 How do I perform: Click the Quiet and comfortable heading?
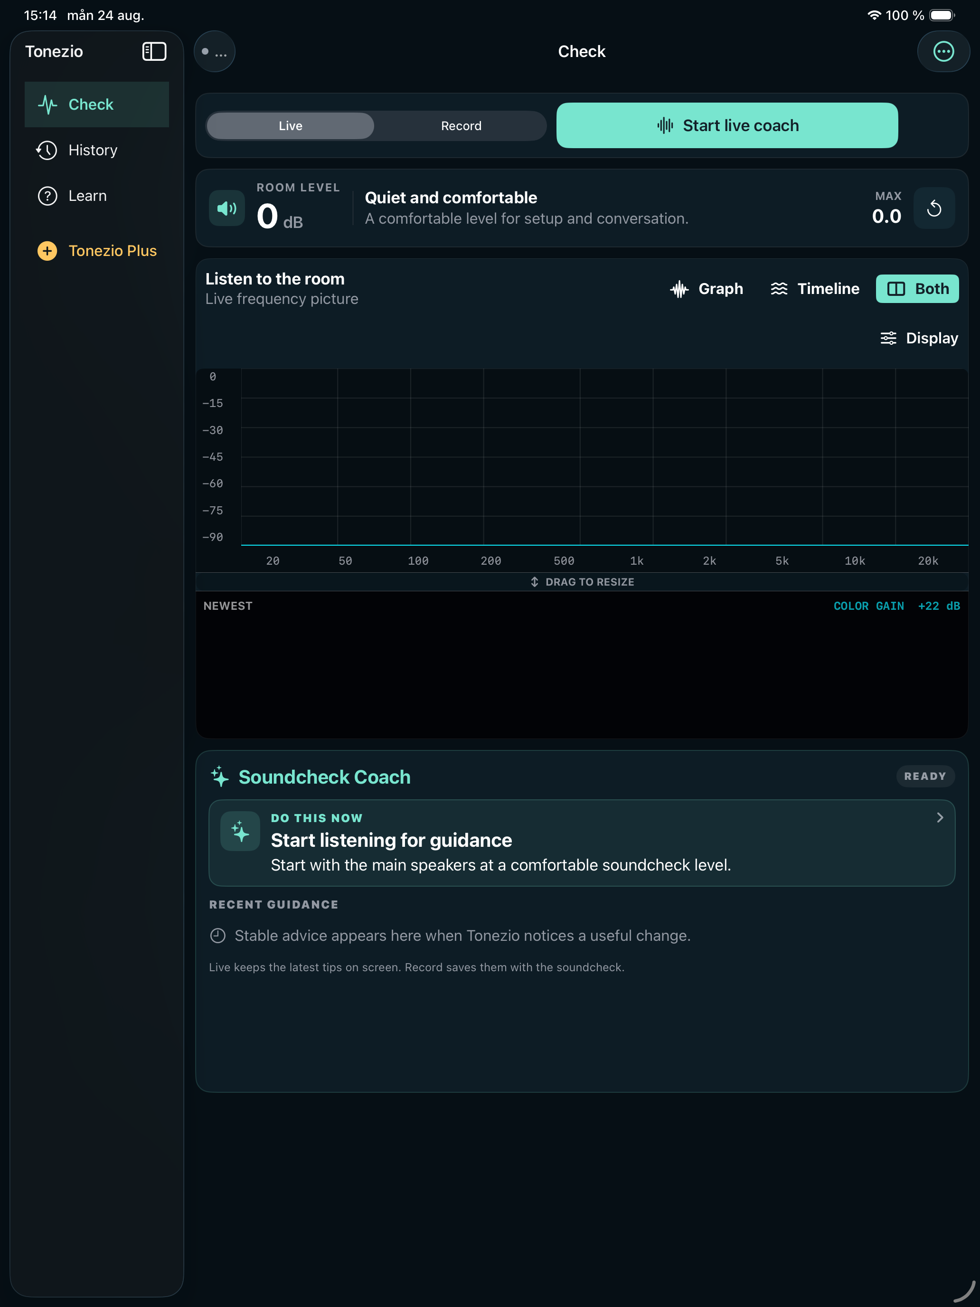pos(451,198)
